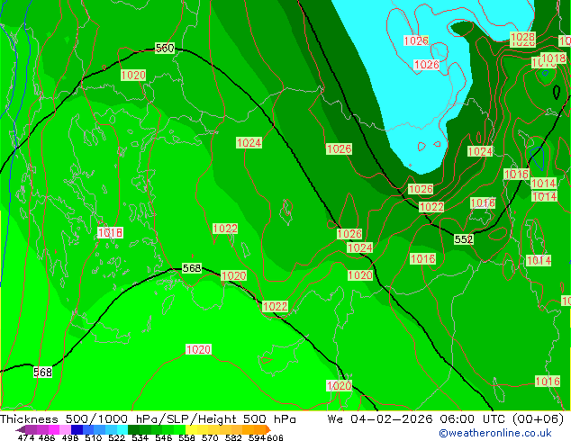The image size is (571, 441).
Task: Click the orange arrow end of the legend
Action: click(268, 429)
